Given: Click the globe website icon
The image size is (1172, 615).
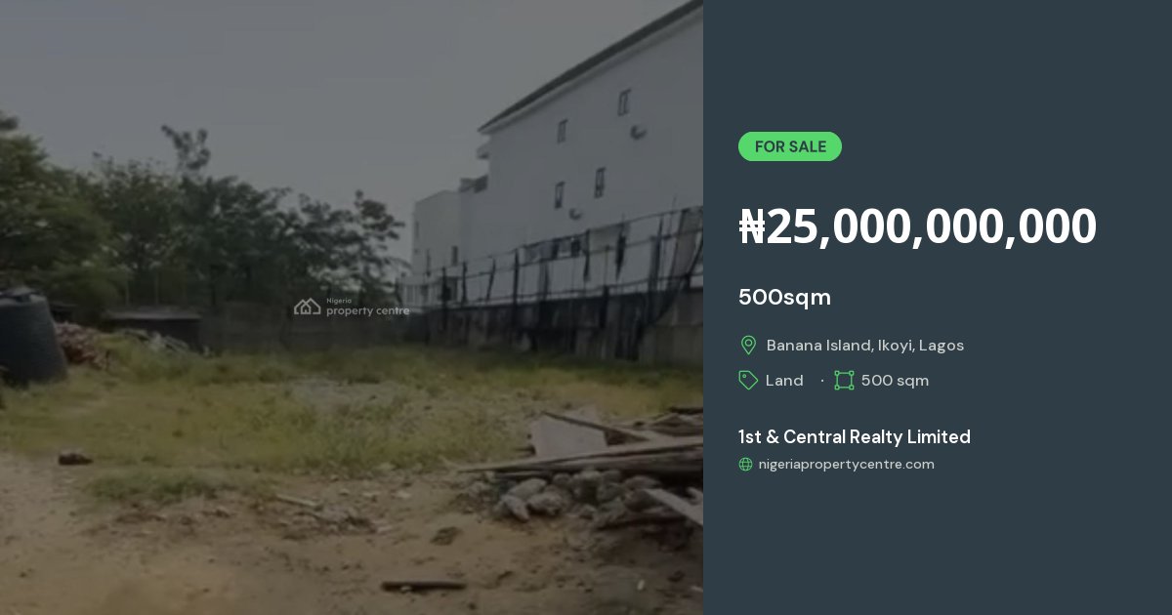Looking at the screenshot, I should (746, 465).
